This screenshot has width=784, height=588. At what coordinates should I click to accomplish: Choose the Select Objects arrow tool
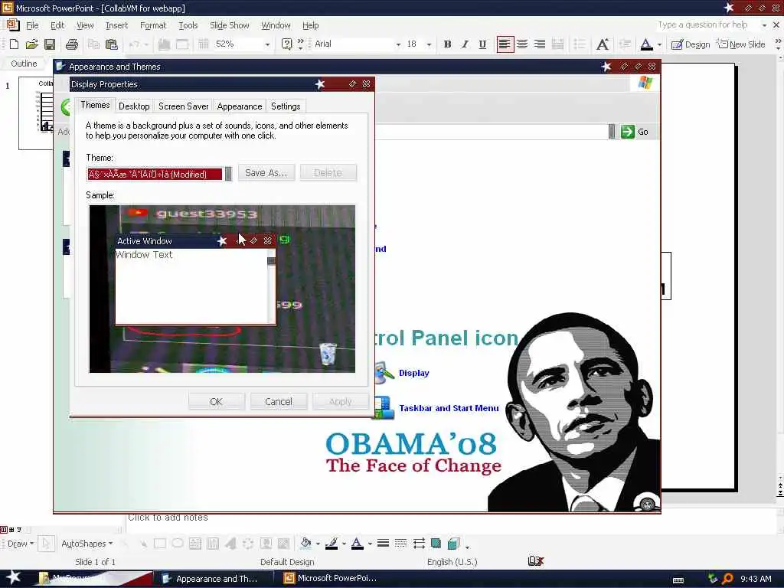[x=45, y=544]
